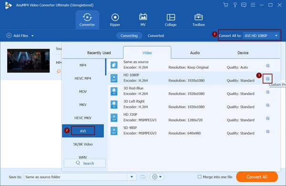
Task: Click the AnyMP4 app logo
Action: pos(8,5)
